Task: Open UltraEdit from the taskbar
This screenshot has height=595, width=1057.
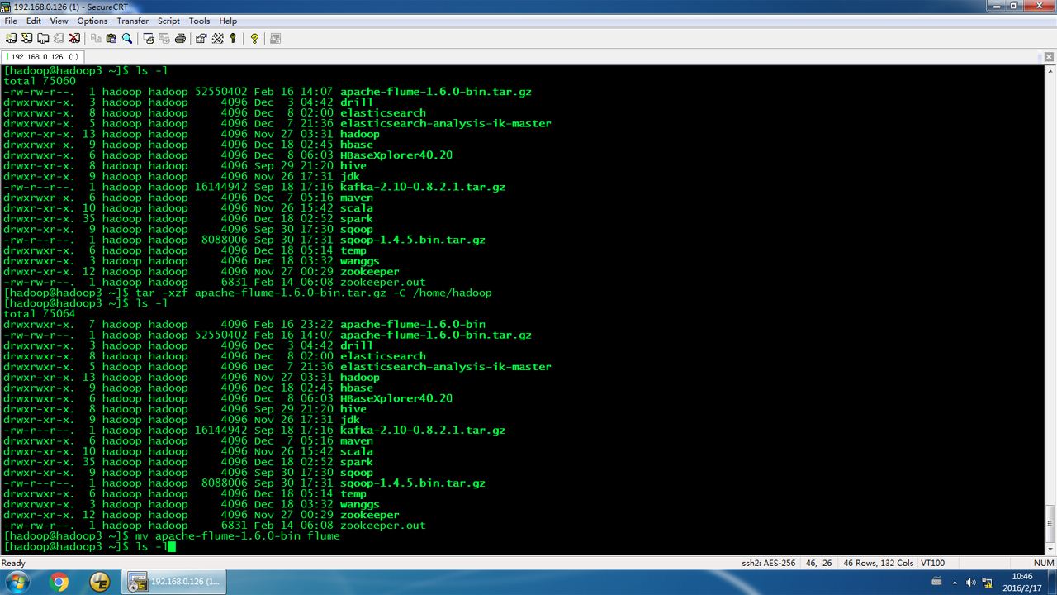Action: coord(100,582)
